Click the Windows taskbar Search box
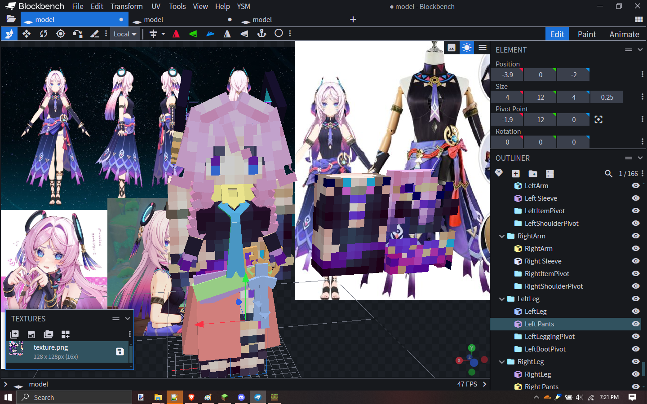This screenshot has height=404, width=647. click(75, 397)
